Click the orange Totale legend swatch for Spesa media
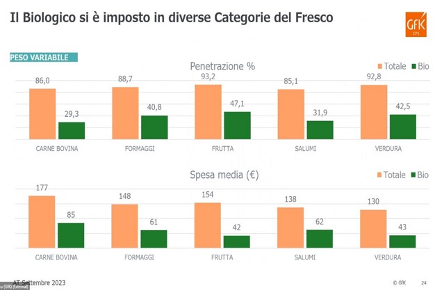Viewport: 435px width, 290px height. pos(378,175)
